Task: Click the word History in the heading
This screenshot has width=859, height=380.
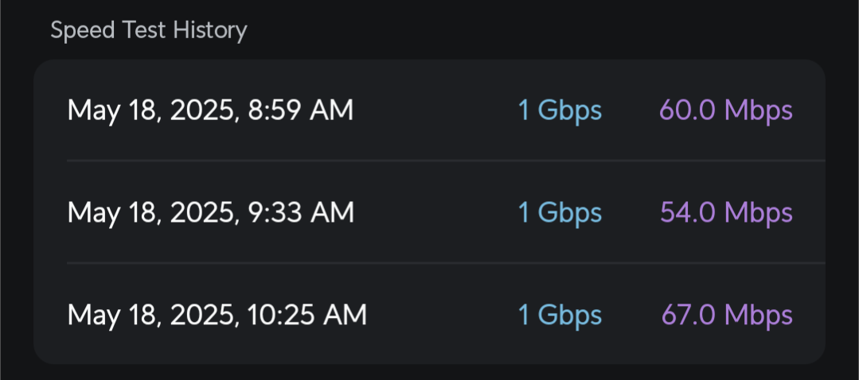Action: pyautogui.click(x=210, y=31)
